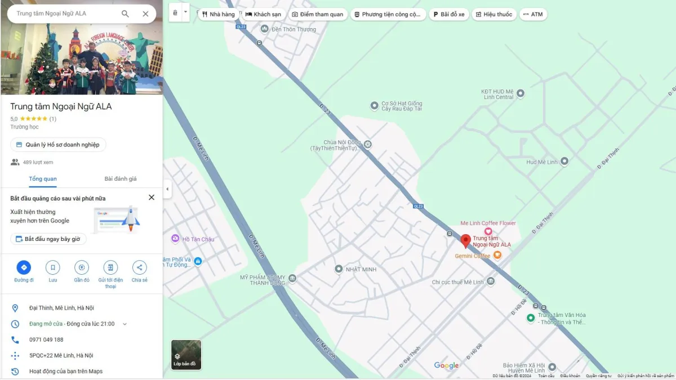The width and height of the screenshot is (676, 380).
Task: Click the Điểm tham quan filter chip
Action: coord(317,15)
